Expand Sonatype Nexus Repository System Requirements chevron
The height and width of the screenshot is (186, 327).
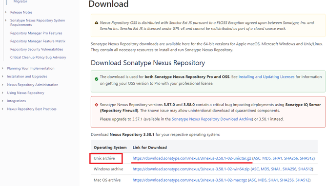(x=6, y=20)
